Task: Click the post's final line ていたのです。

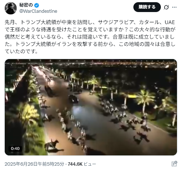Action: [x=21, y=51]
